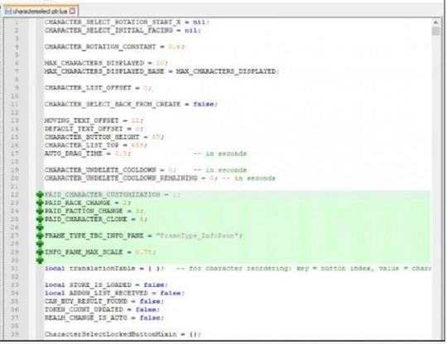Click the false value on line 11
The image size is (447, 344).
click(204, 104)
